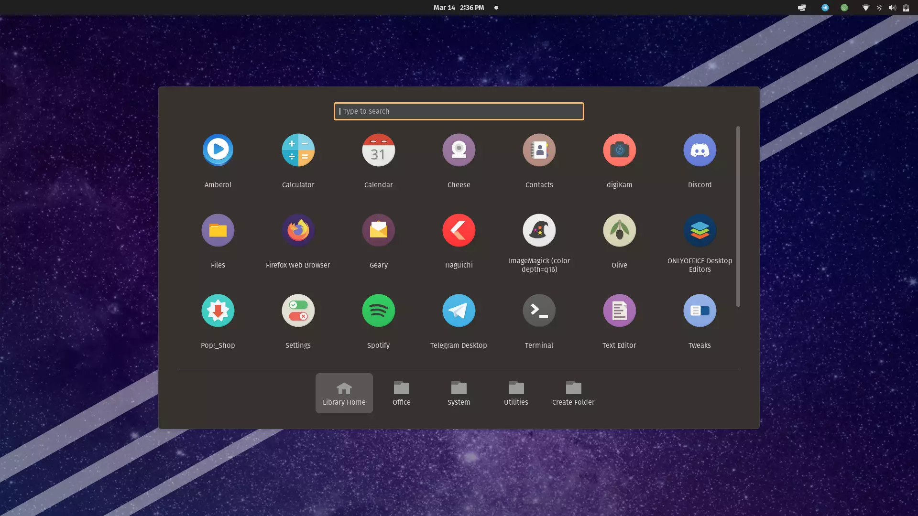Open the Haguichi application
This screenshot has width=918, height=516.
(459, 231)
